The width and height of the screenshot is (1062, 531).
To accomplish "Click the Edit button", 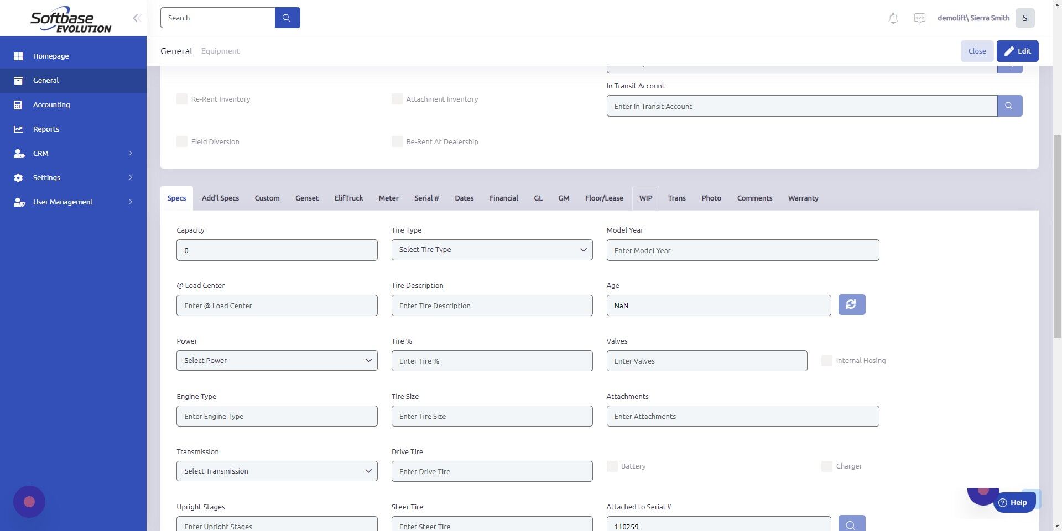I will [1017, 51].
